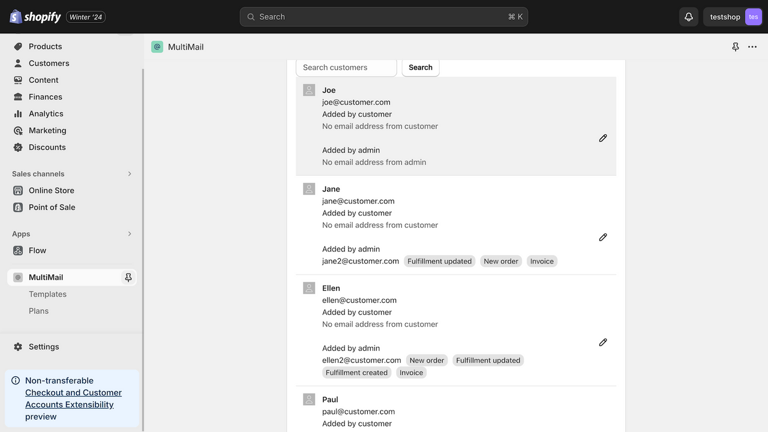Click Ellen's Invoice tag
The width and height of the screenshot is (768, 432).
point(412,373)
